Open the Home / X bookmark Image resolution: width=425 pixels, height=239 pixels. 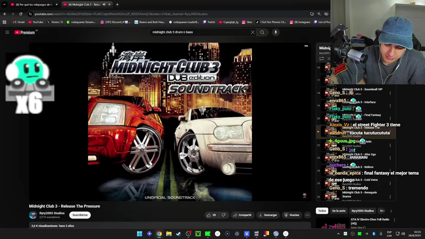click(55, 22)
